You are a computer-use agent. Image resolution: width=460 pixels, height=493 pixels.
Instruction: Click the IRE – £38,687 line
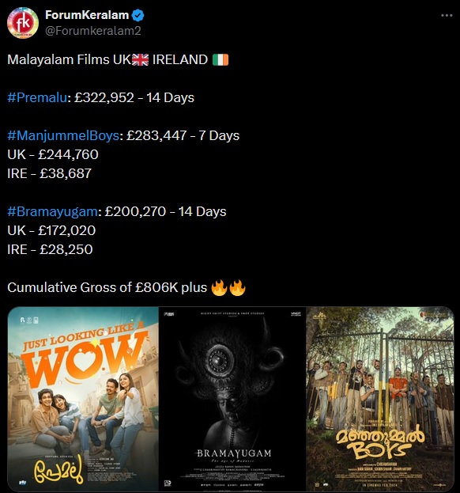[49, 173]
